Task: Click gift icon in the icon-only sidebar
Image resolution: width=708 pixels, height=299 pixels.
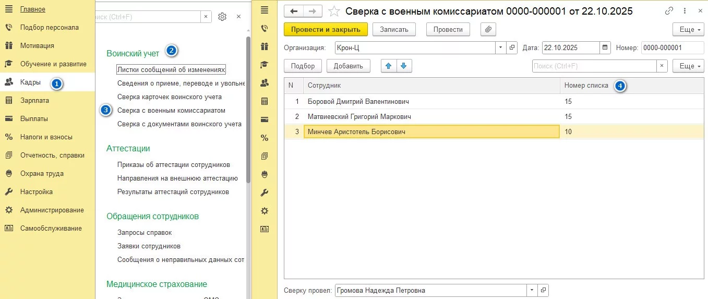Action: click(x=265, y=46)
